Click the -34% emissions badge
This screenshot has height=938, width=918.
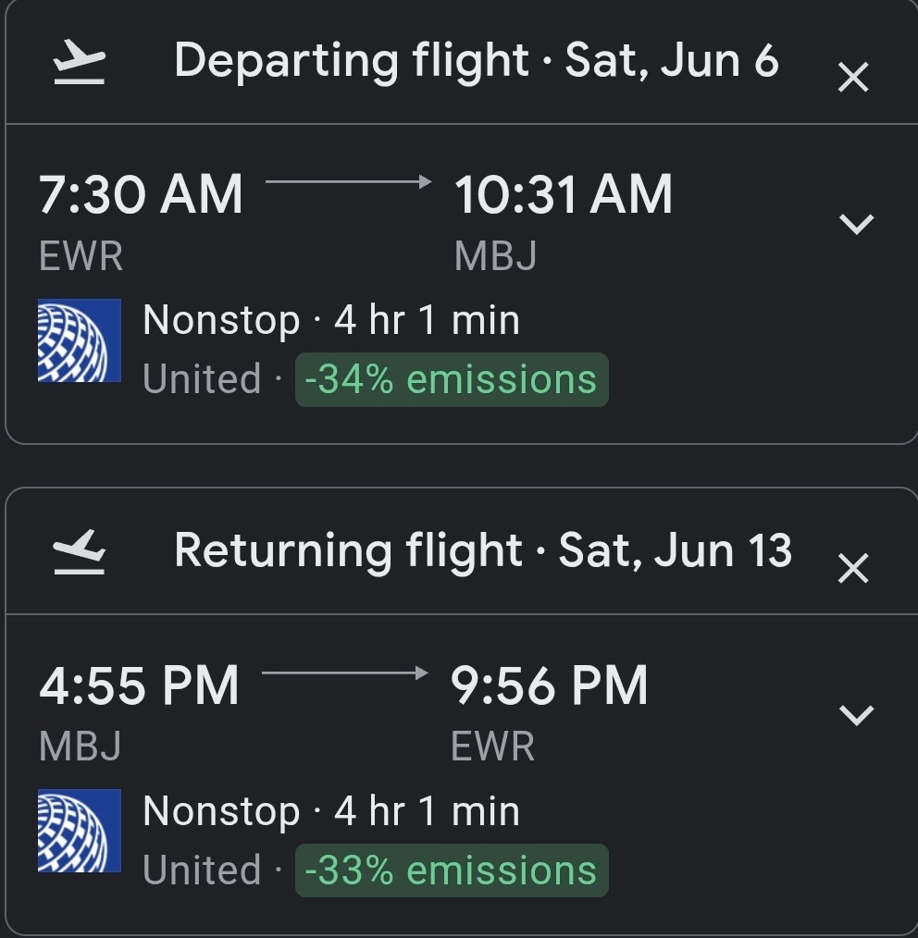point(452,379)
